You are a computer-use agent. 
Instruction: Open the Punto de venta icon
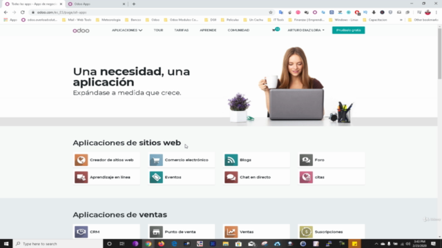(156, 231)
